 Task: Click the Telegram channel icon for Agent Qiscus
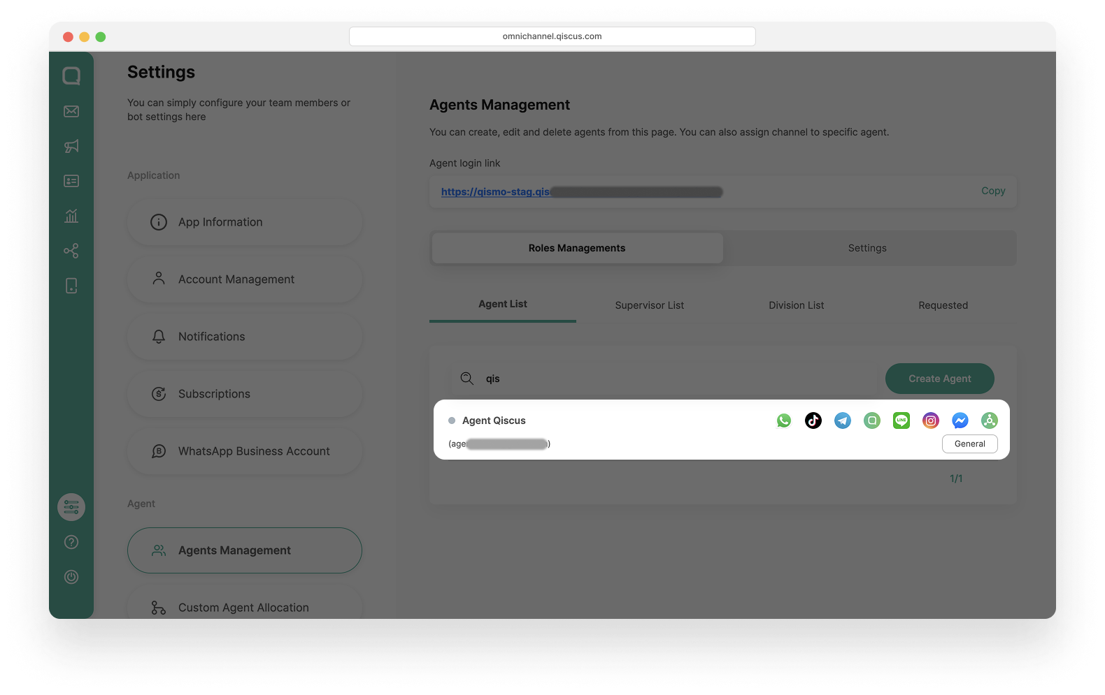click(843, 420)
